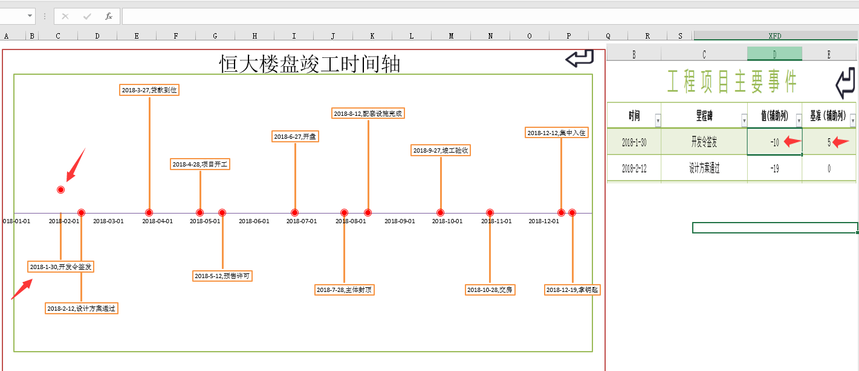Click the red marker for 2018-2-12
859x371 pixels.
pyautogui.click(x=82, y=212)
